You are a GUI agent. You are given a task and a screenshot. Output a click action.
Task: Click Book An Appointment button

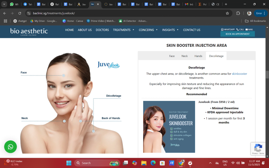[x=237, y=34]
